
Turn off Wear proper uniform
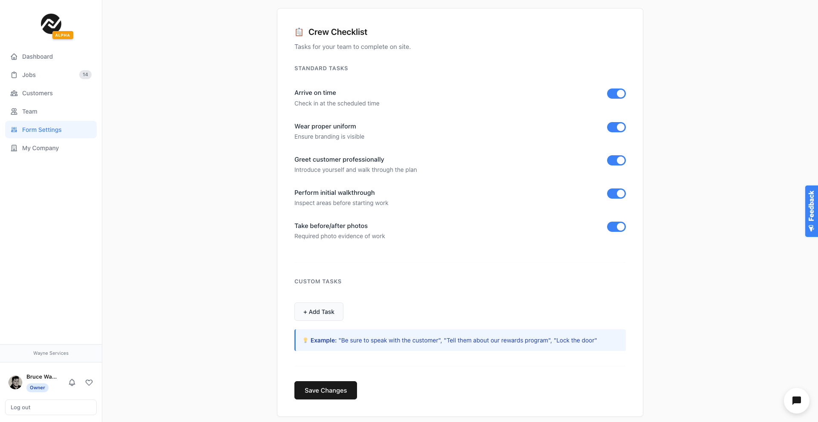[x=616, y=127]
